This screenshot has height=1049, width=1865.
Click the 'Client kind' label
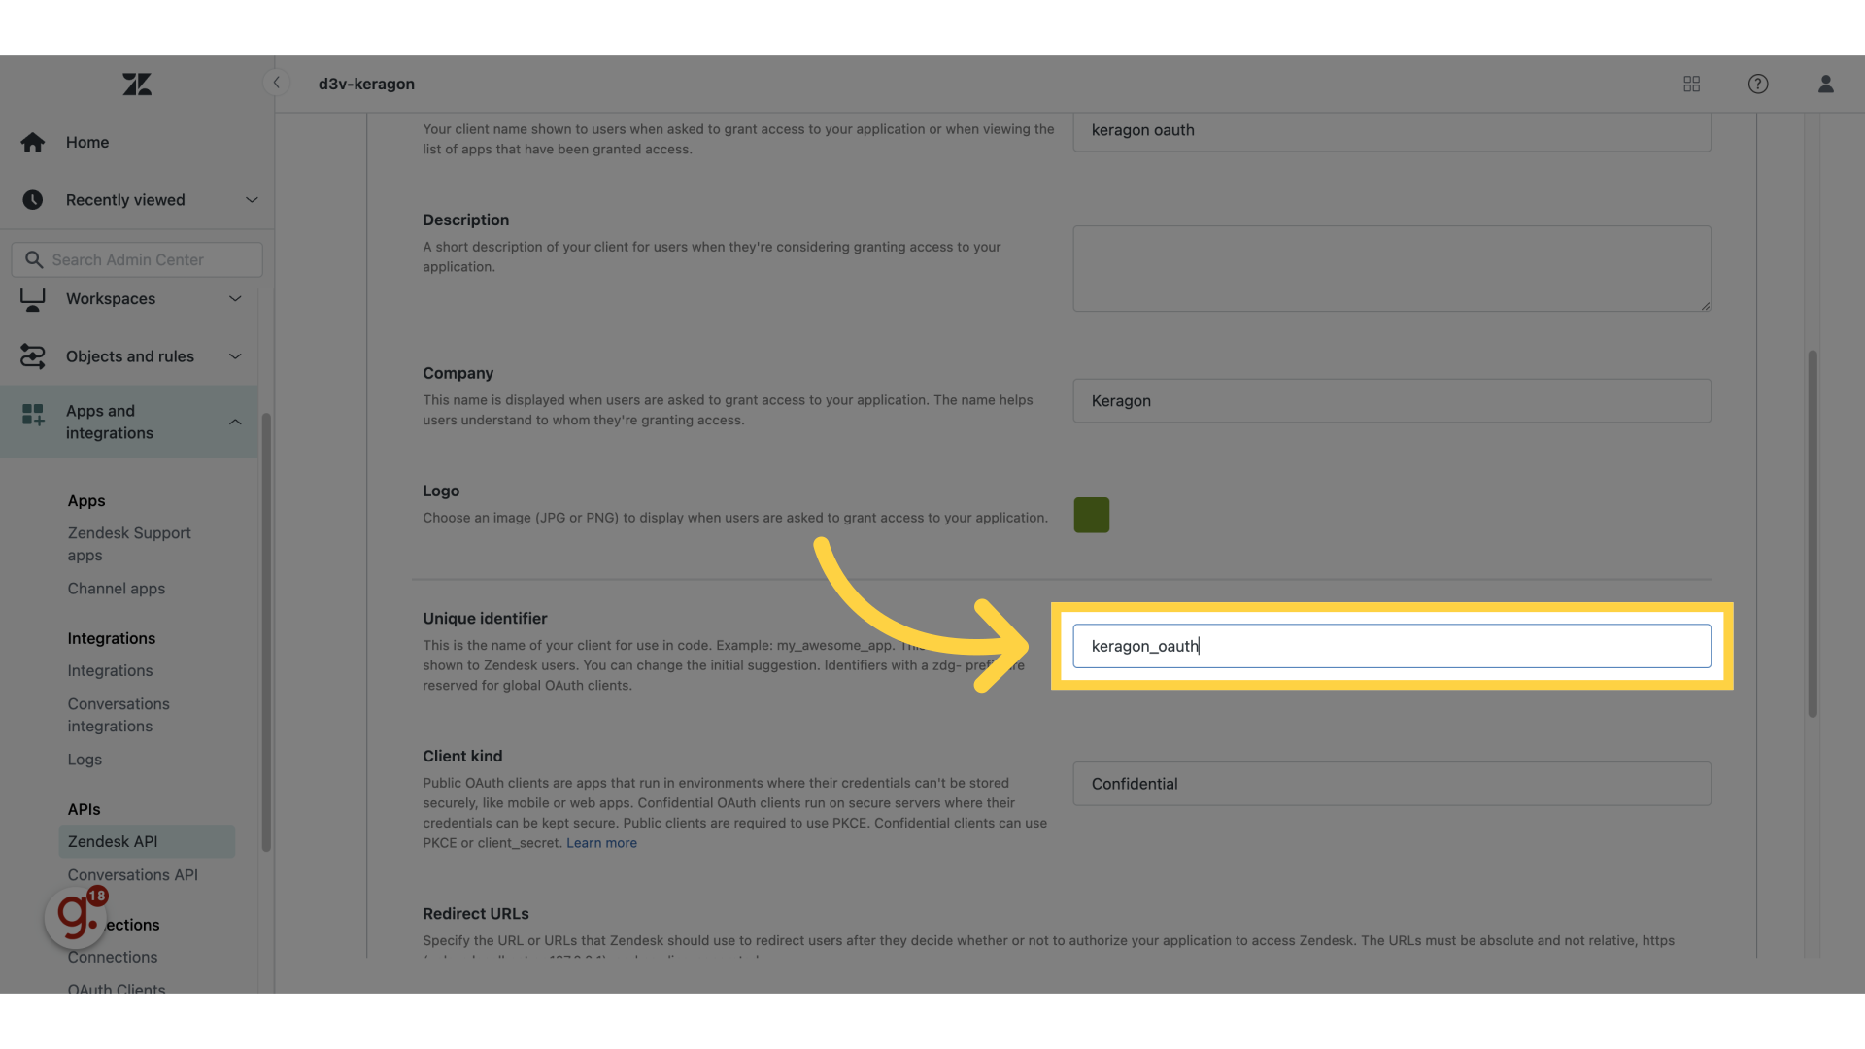[x=462, y=757]
